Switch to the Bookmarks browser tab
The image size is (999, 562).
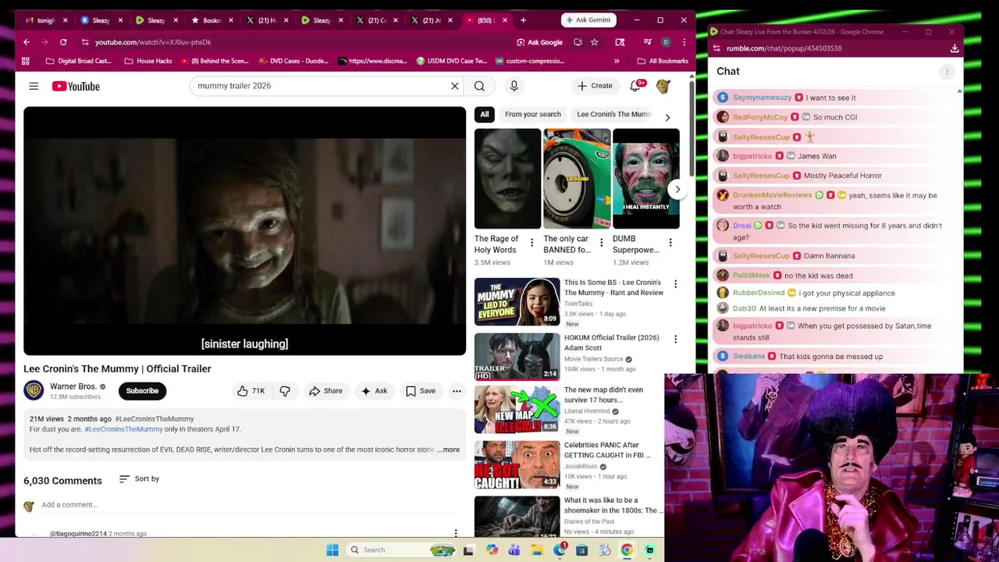(x=212, y=20)
